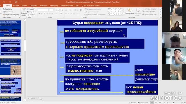Image resolution: width=186 pixels, height=104 pixels.
Task: Click the font color A button
Action: pyautogui.click(x=61, y=14)
